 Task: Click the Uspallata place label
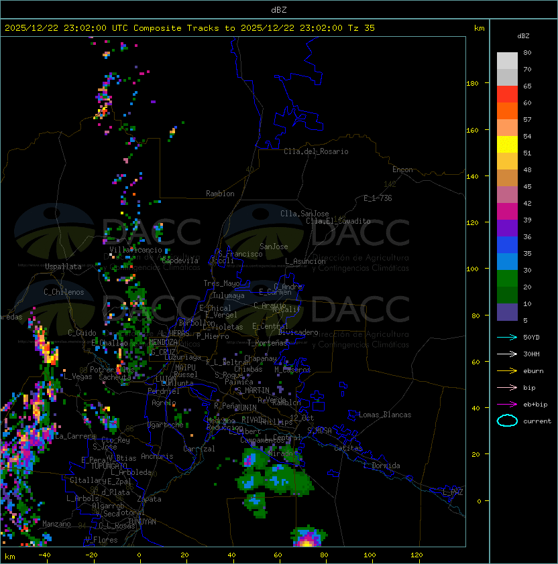63,267
